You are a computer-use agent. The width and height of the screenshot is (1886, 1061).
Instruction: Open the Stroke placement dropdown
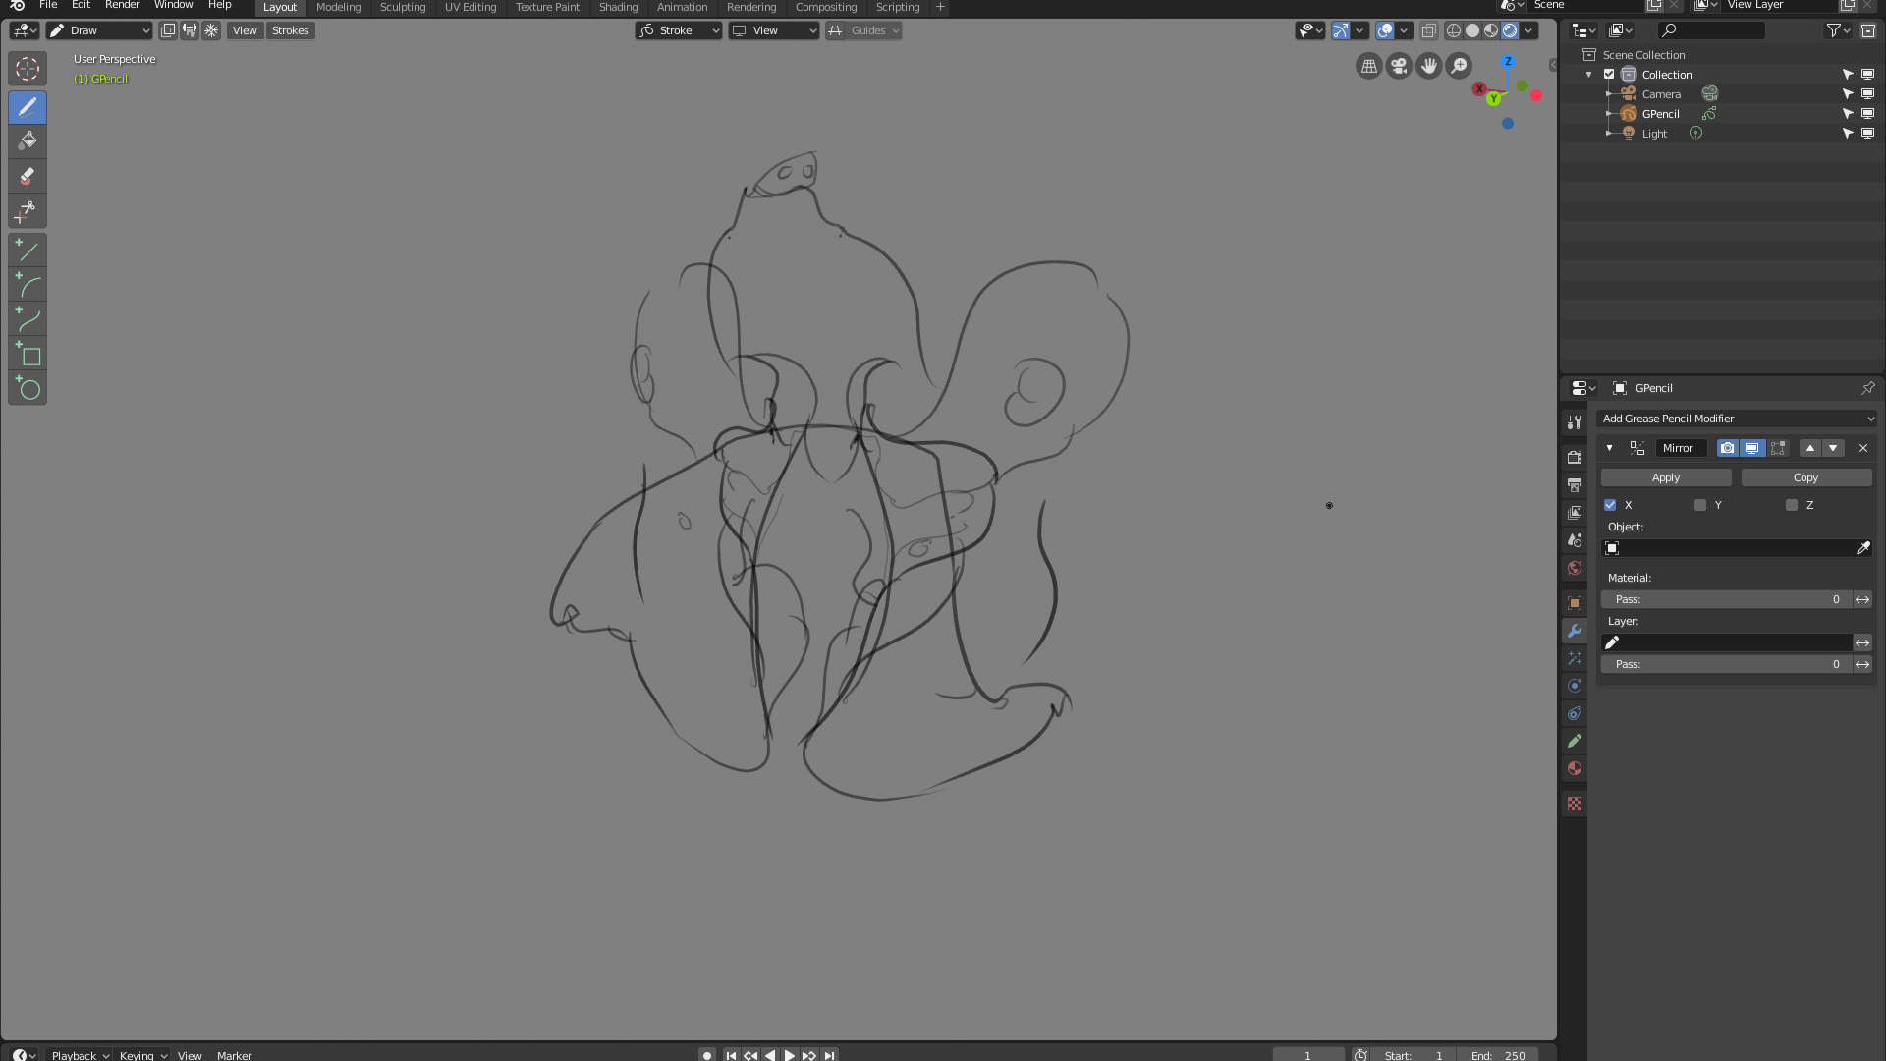pyautogui.click(x=679, y=30)
